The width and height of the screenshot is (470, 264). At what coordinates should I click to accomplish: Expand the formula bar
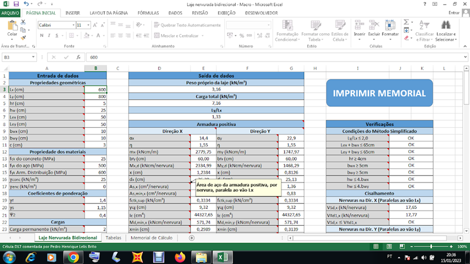click(465, 57)
